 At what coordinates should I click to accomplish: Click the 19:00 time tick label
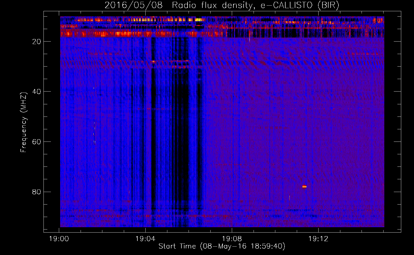59,239
